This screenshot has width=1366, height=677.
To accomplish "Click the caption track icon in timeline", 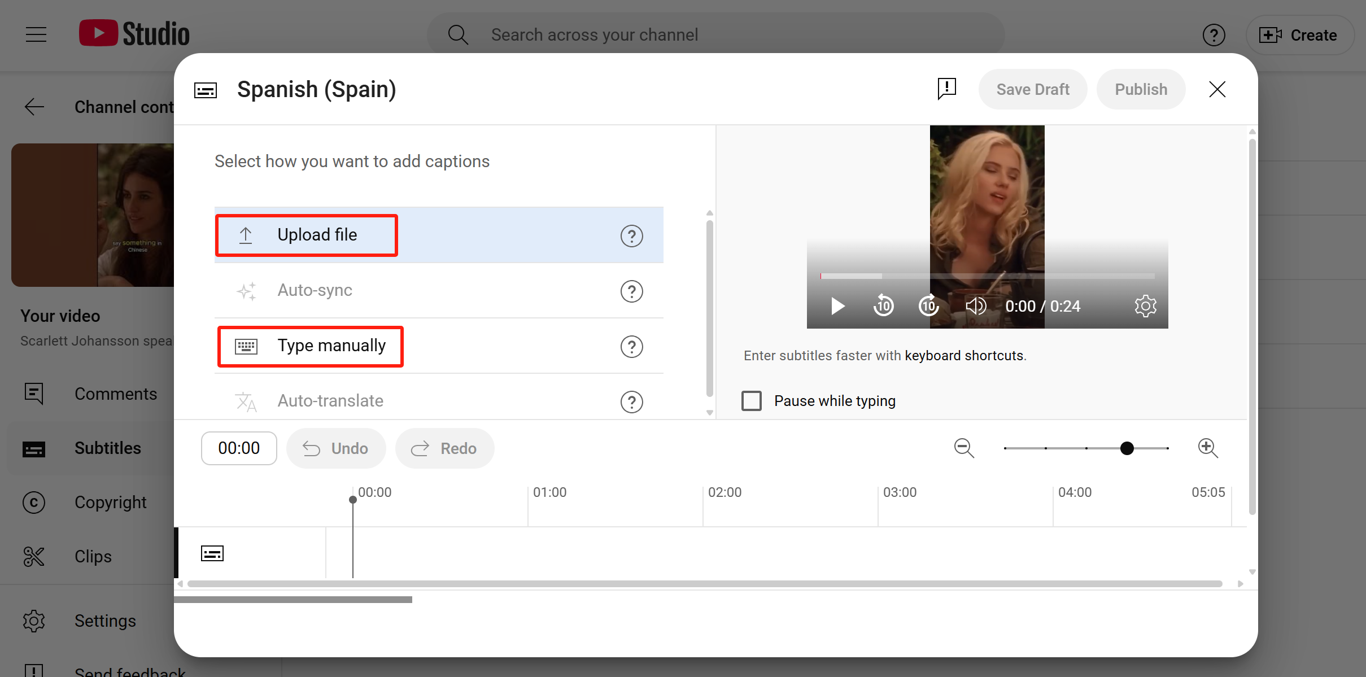I will tap(212, 553).
